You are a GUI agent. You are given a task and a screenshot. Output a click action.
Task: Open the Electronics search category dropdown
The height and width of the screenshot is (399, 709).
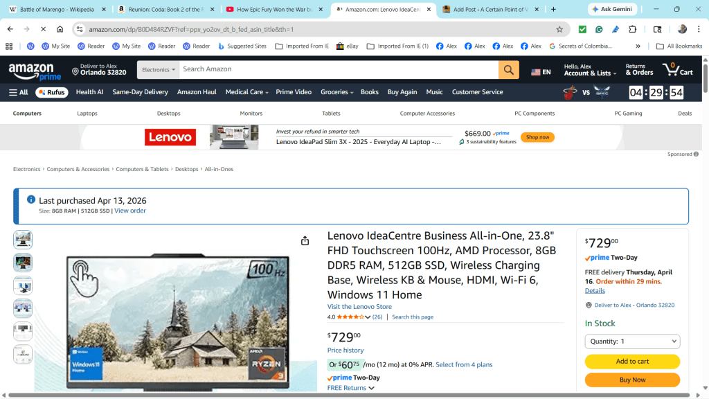(x=158, y=70)
